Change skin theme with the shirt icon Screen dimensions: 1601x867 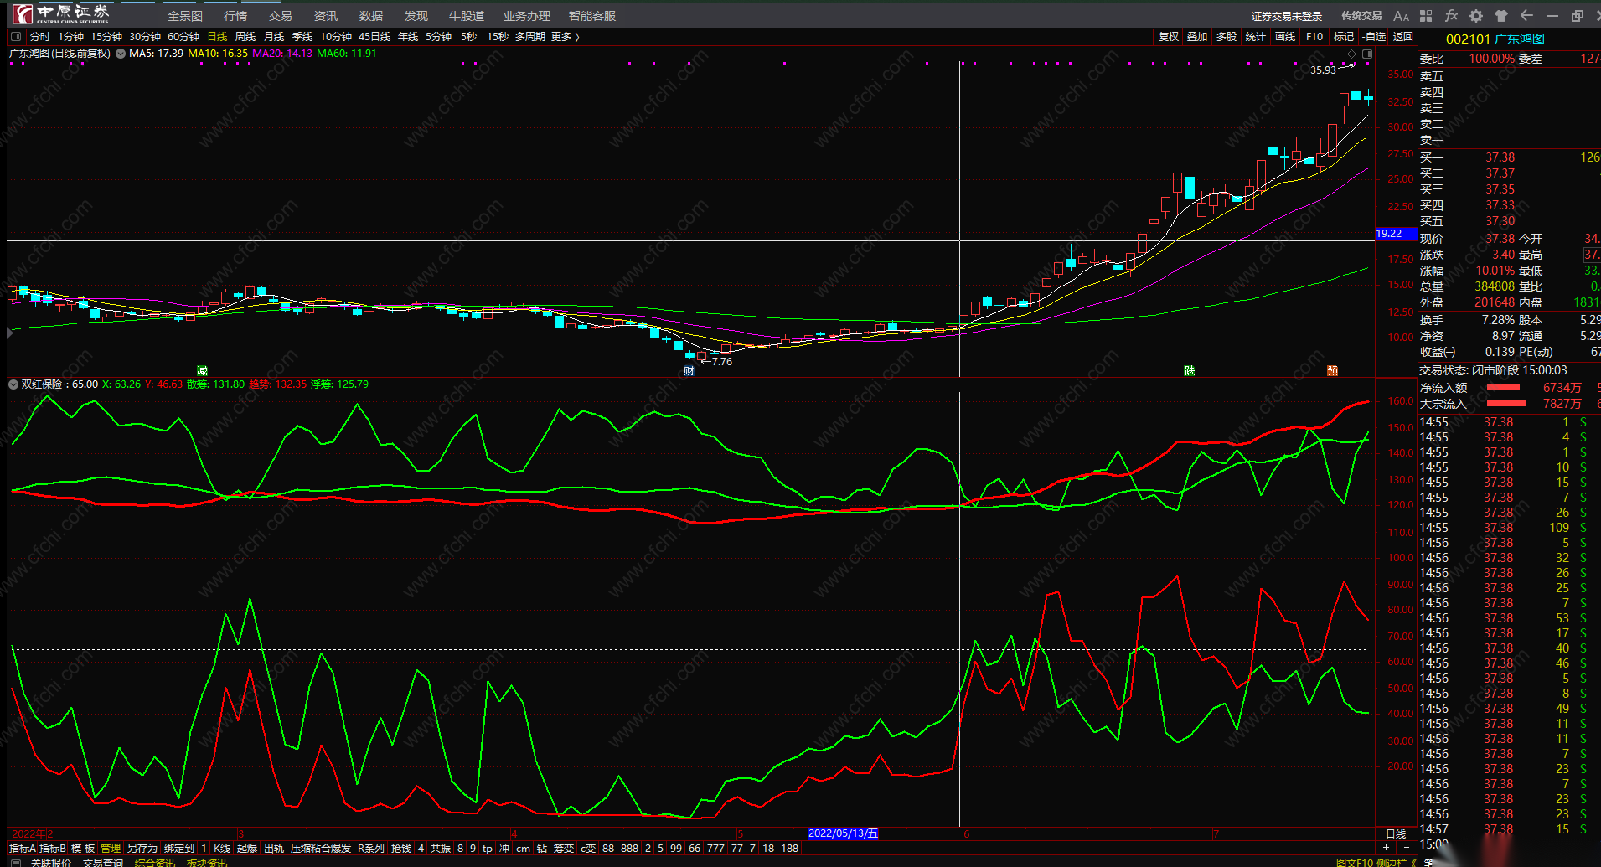coord(1501,16)
